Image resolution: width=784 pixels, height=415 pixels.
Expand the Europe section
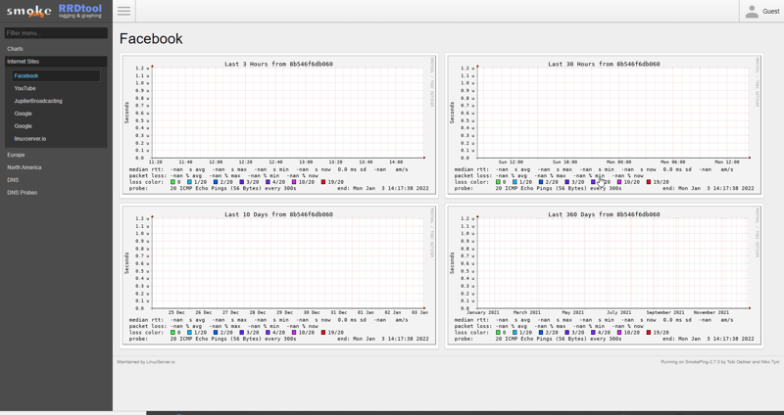point(17,155)
